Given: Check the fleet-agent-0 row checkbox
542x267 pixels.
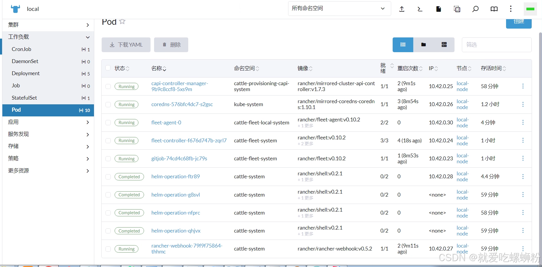Looking at the screenshot, I should tap(108, 122).
